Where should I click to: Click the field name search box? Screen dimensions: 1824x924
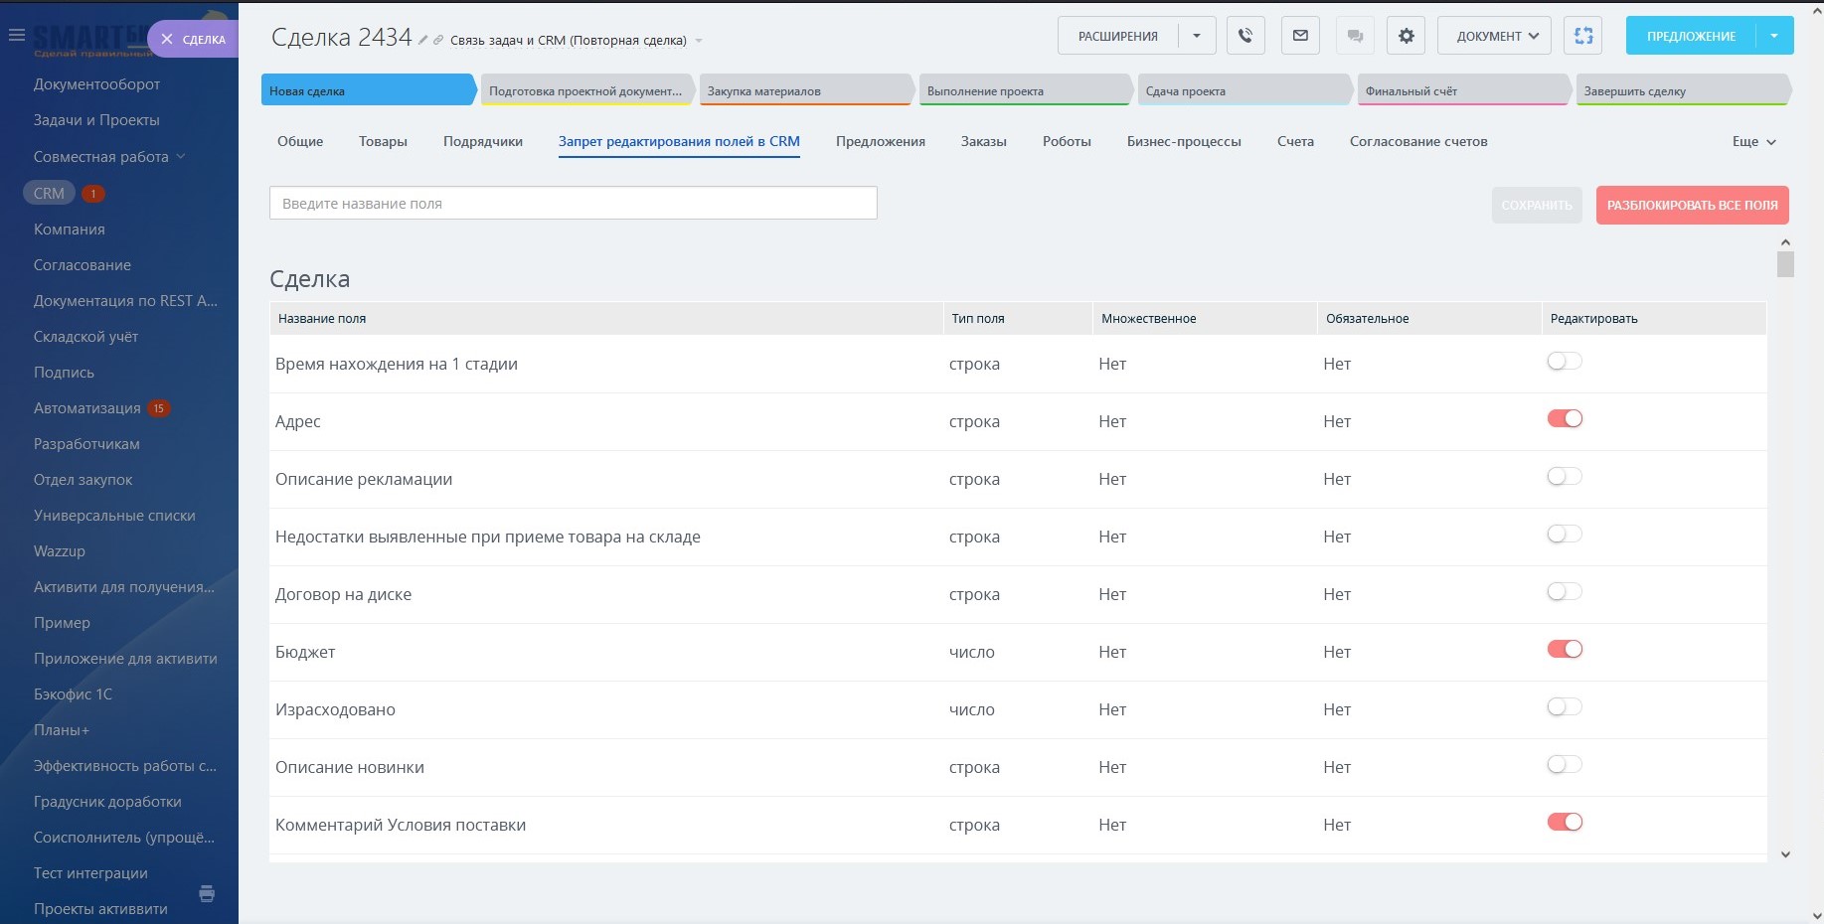point(573,204)
